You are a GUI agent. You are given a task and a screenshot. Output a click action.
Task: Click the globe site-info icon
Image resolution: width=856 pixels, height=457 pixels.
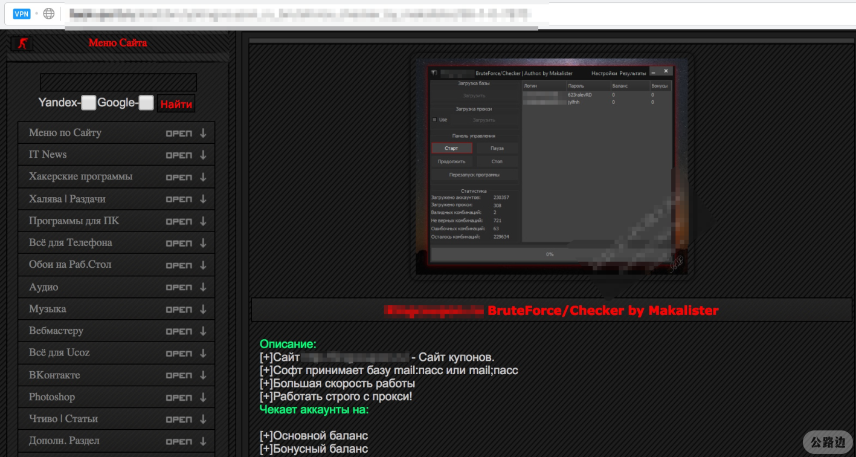[x=49, y=13]
